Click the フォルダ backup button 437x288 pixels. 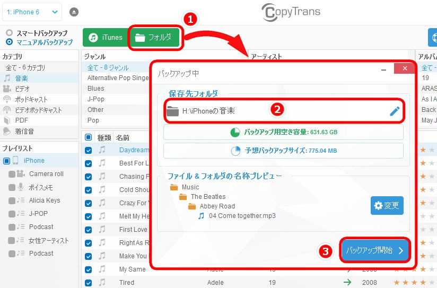(x=155, y=37)
